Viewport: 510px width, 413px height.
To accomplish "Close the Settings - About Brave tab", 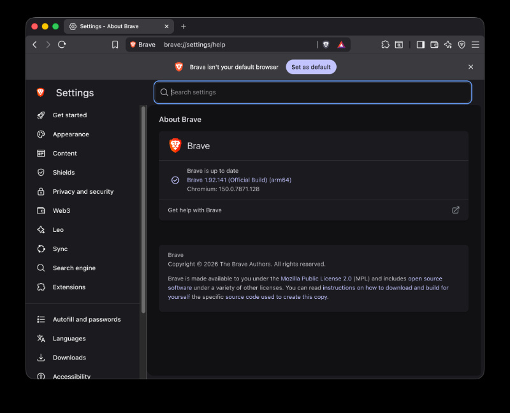I will point(166,26).
